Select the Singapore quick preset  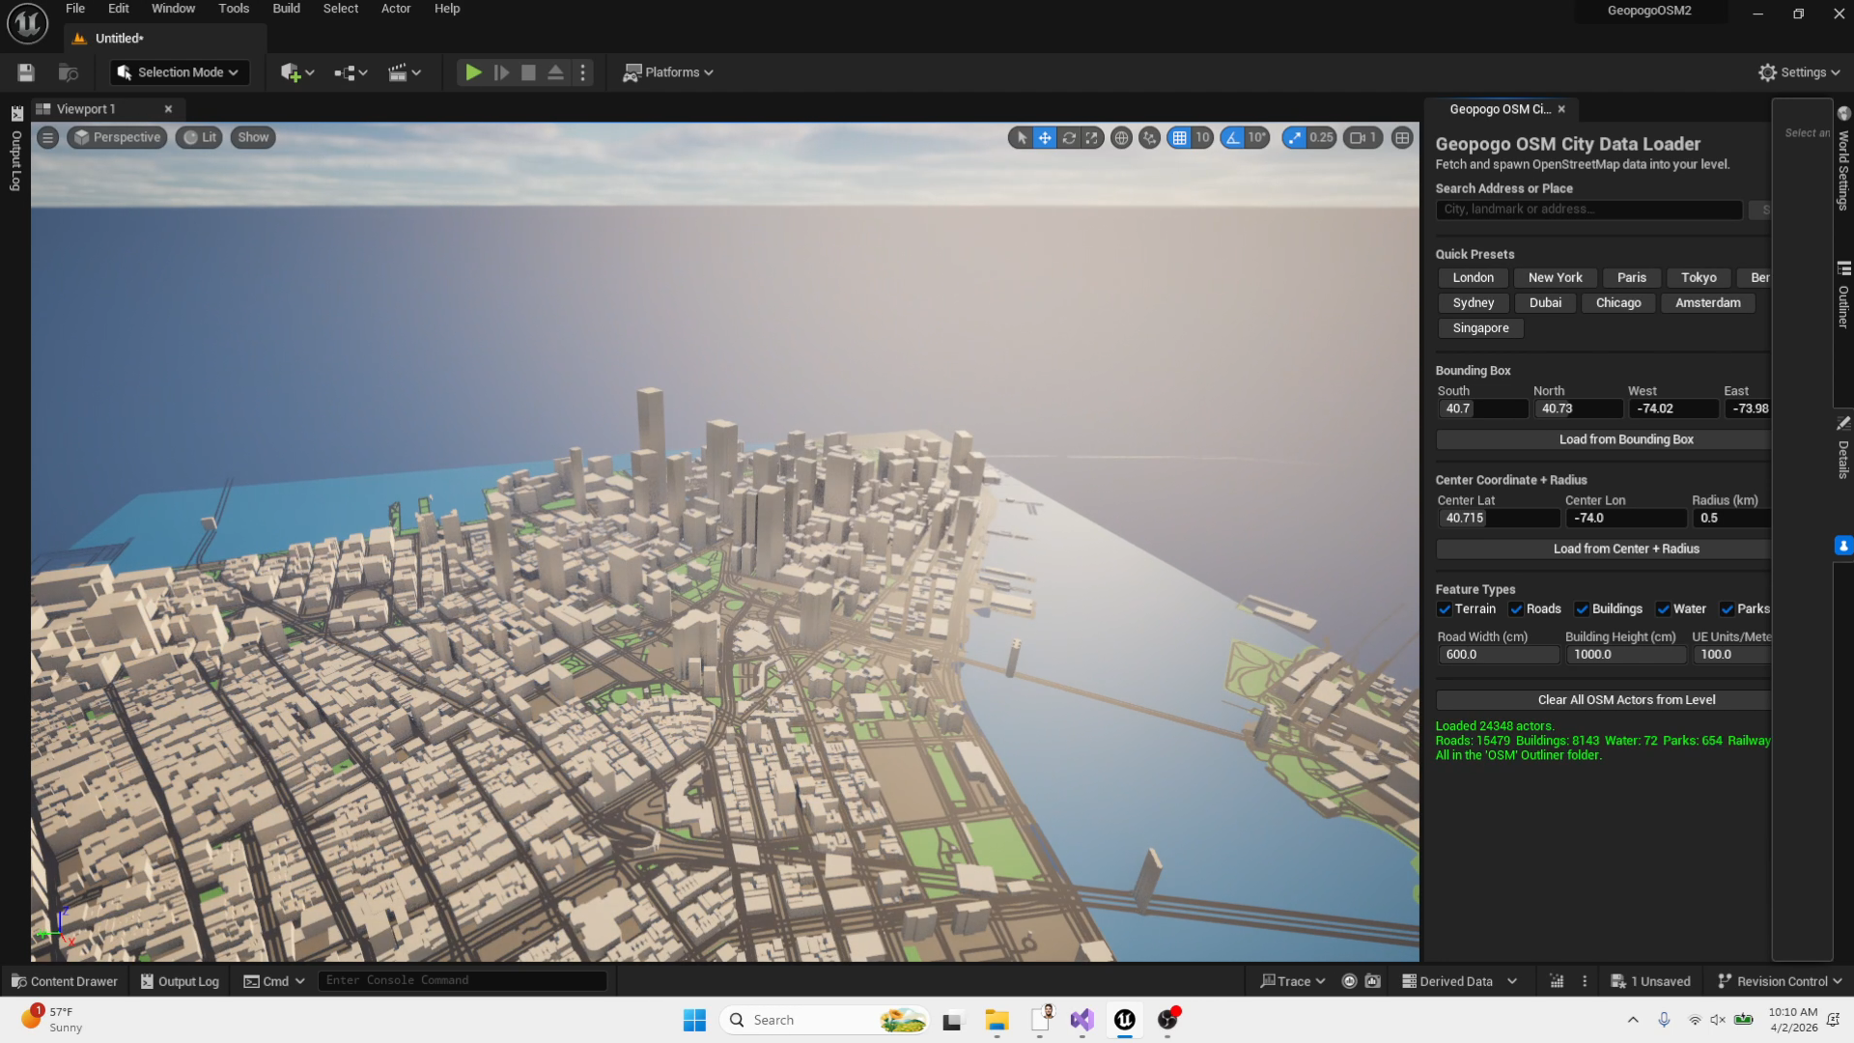[1480, 328]
